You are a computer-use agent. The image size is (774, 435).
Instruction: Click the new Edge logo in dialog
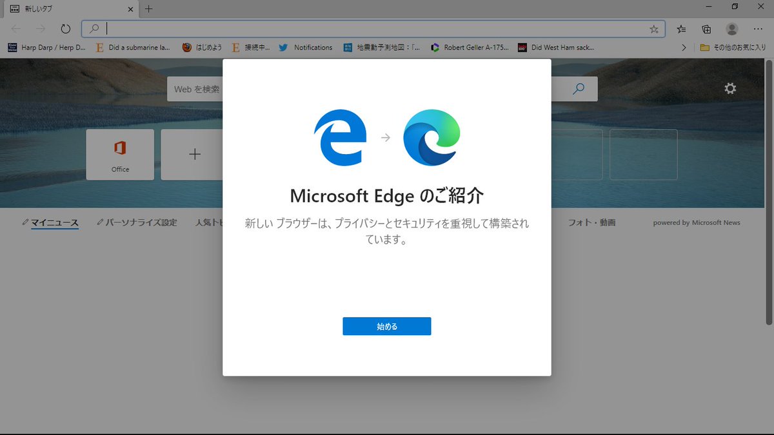point(432,138)
